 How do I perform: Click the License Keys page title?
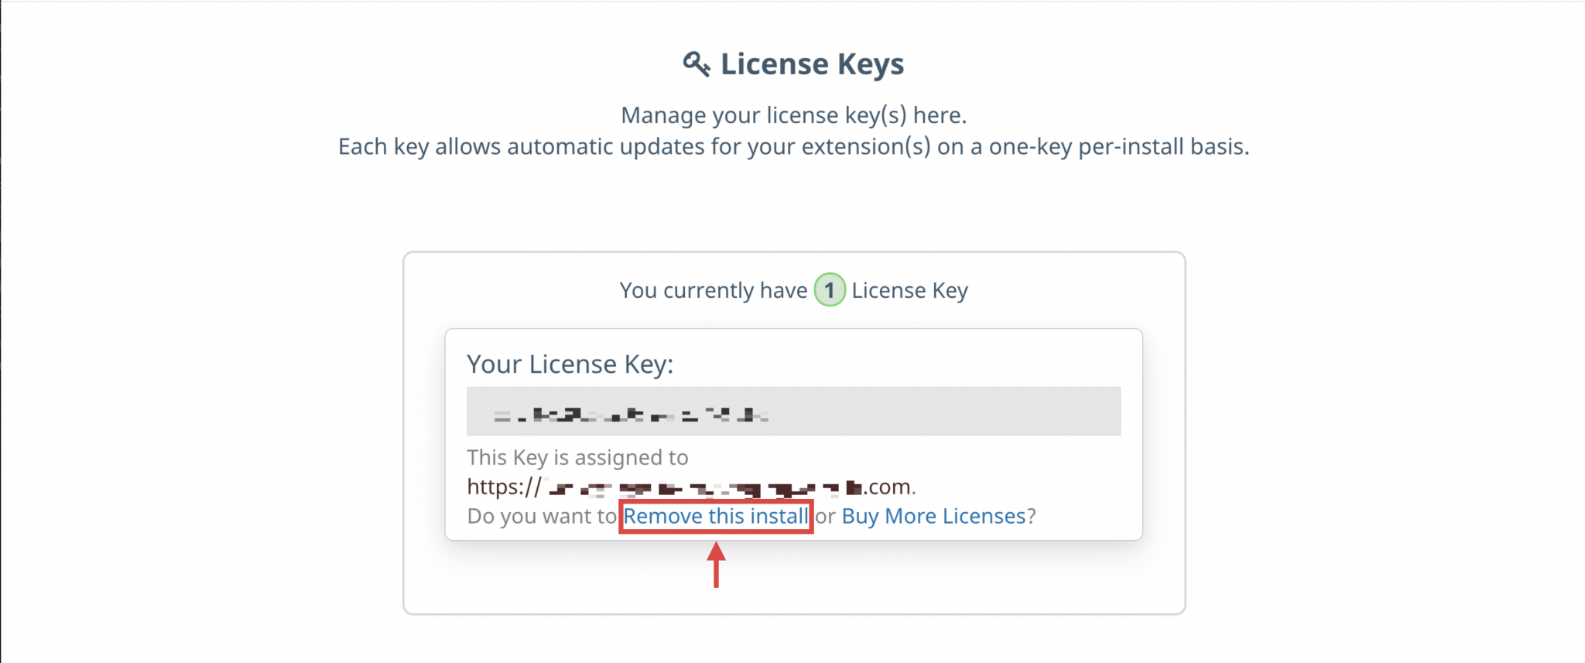(813, 63)
